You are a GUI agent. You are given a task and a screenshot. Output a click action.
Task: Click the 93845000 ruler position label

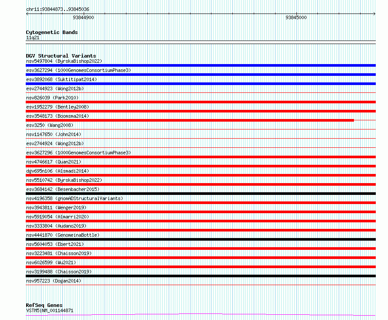click(x=296, y=17)
